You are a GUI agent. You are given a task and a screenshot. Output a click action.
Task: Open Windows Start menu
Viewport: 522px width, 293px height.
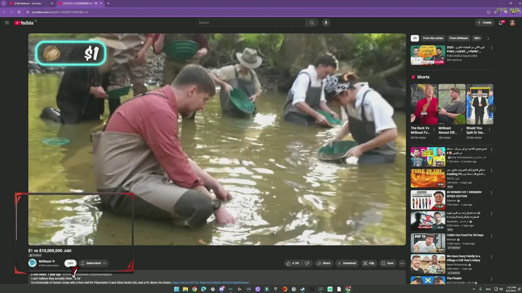point(177,289)
